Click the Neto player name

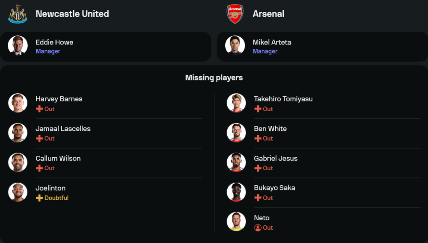click(x=262, y=218)
